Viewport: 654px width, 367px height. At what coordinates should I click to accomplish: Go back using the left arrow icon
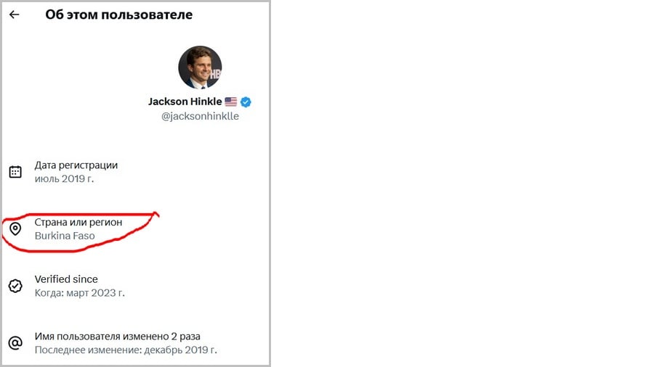15,15
